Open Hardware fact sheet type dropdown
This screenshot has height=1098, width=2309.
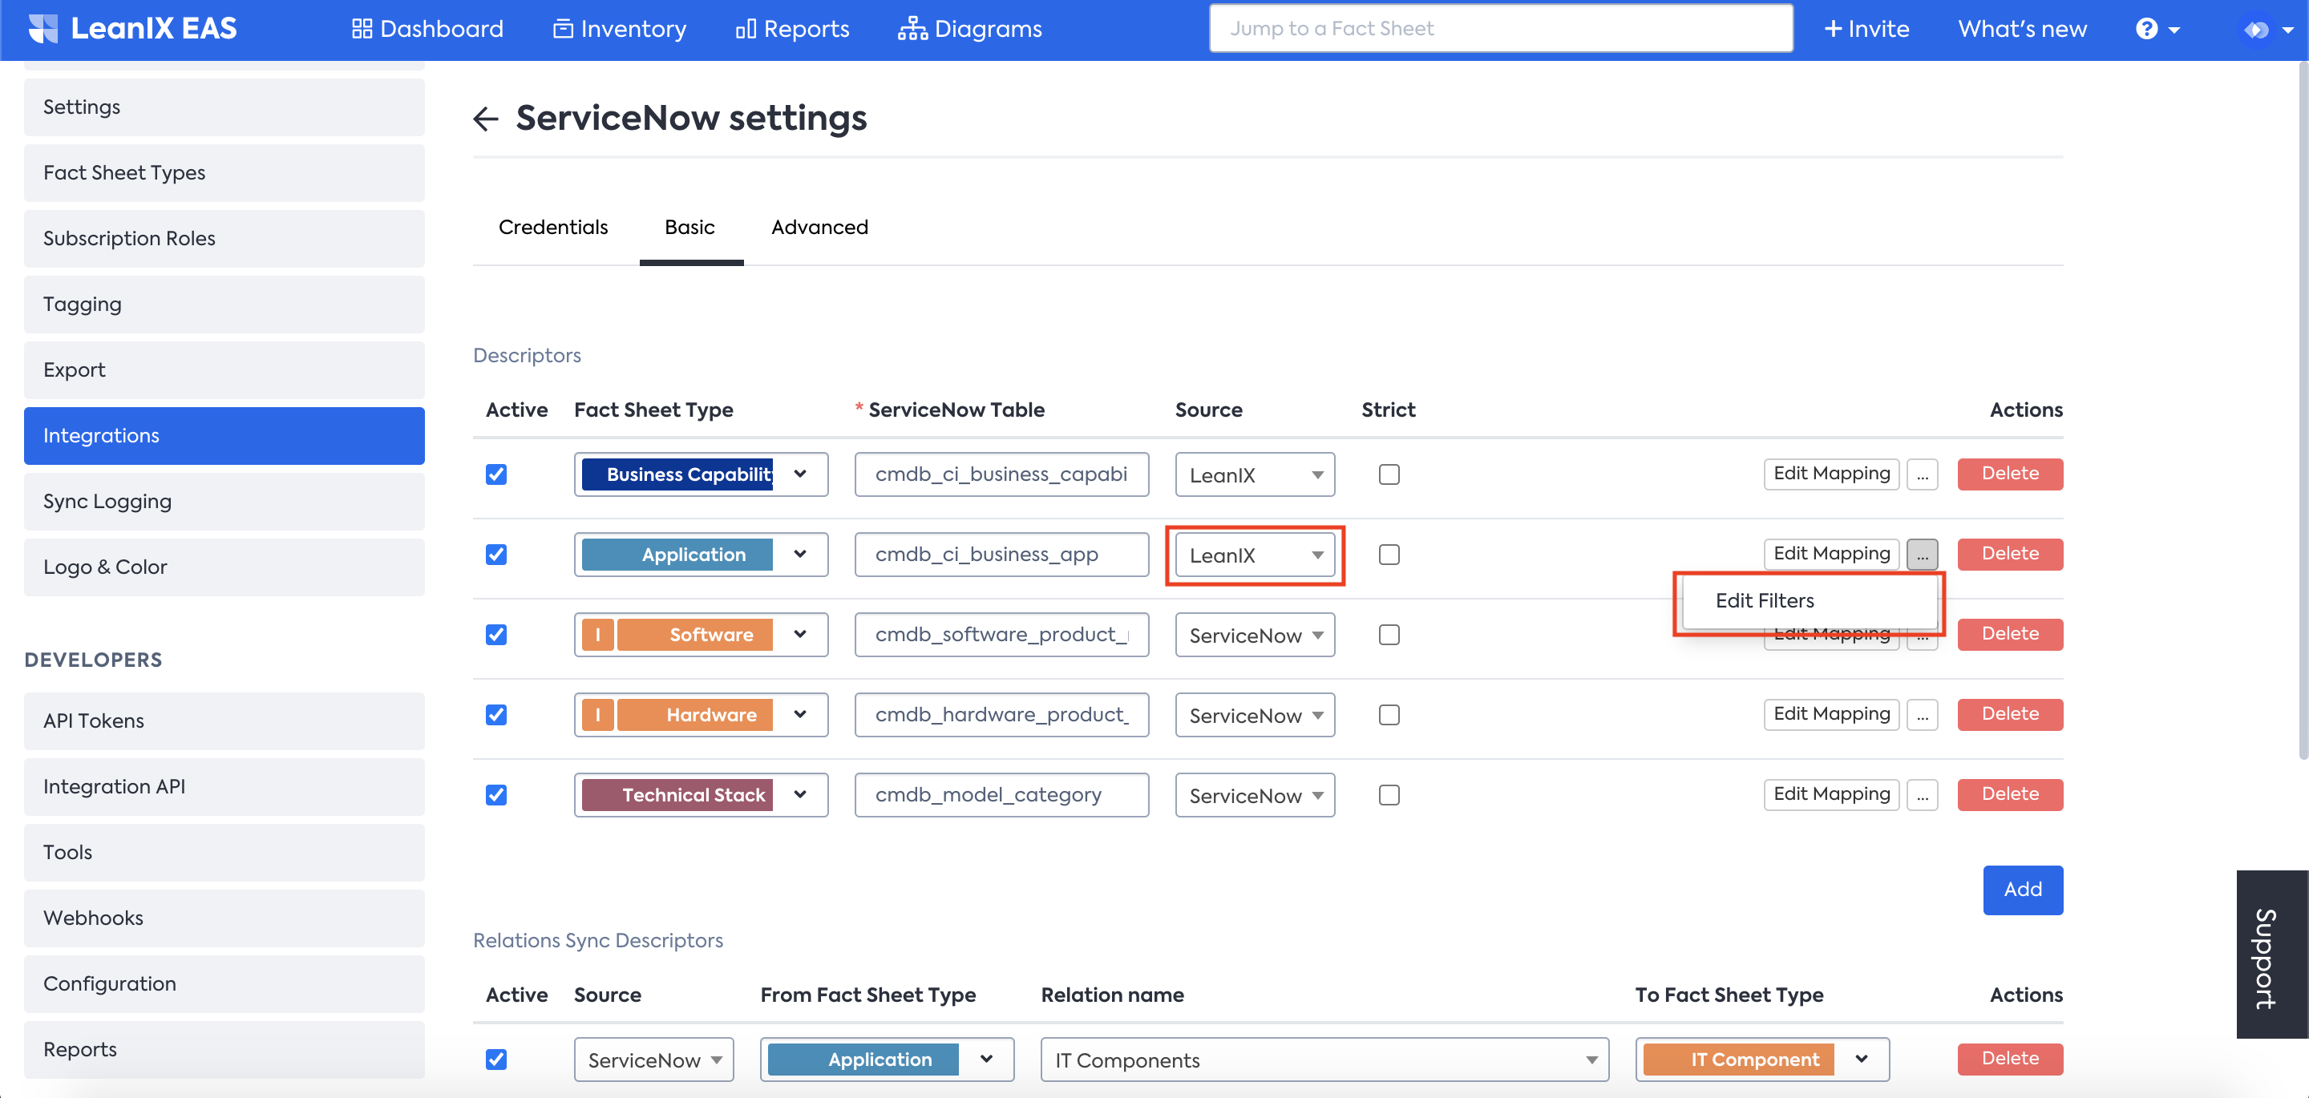(701, 714)
